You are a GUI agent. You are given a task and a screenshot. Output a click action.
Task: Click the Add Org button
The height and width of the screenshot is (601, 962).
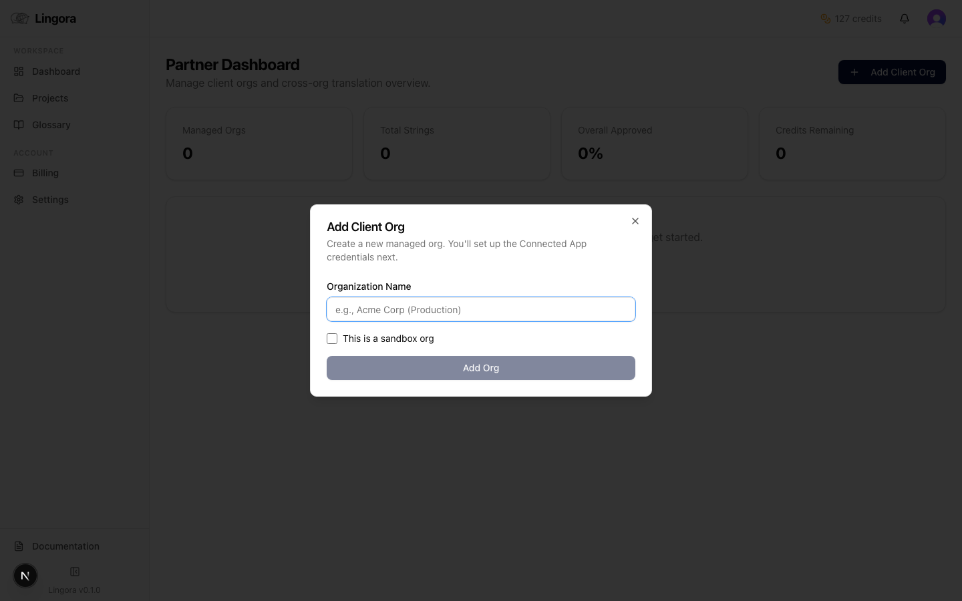click(x=480, y=368)
